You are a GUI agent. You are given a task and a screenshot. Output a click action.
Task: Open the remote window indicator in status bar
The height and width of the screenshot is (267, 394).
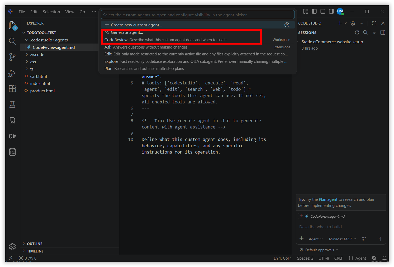11,258
